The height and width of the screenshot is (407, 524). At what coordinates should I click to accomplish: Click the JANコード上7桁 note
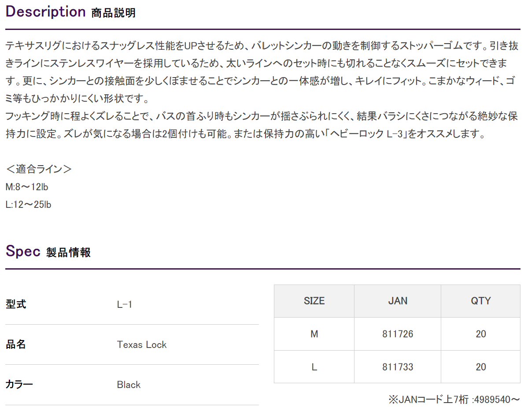(454, 400)
